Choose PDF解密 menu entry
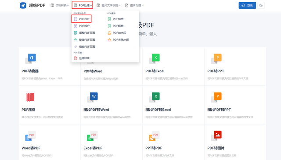Image resolution: width=281 pixels, height=160 pixels. coord(115,26)
